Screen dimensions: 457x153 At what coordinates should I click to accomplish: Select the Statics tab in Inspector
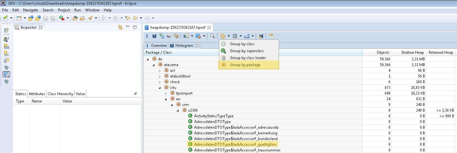(x=21, y=94)
